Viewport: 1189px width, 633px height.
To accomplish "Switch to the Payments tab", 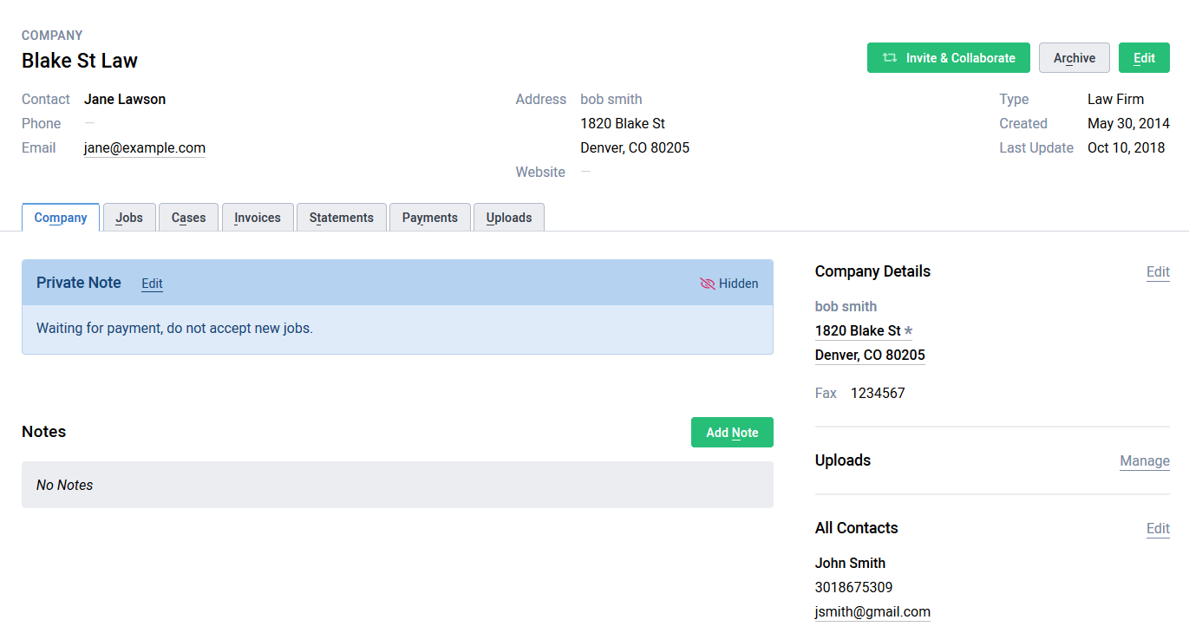I will (429, 217).
